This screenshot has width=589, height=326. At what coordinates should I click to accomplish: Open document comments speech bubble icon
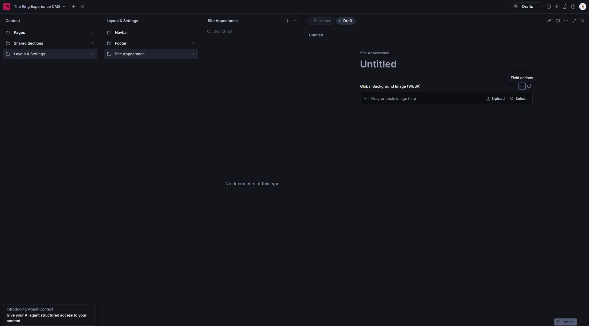pos(557,21)
